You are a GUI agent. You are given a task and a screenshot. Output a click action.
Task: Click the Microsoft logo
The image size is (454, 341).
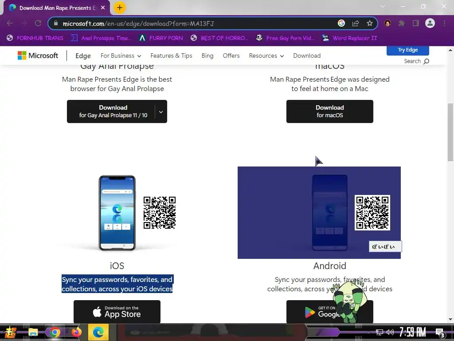point(38,56)
